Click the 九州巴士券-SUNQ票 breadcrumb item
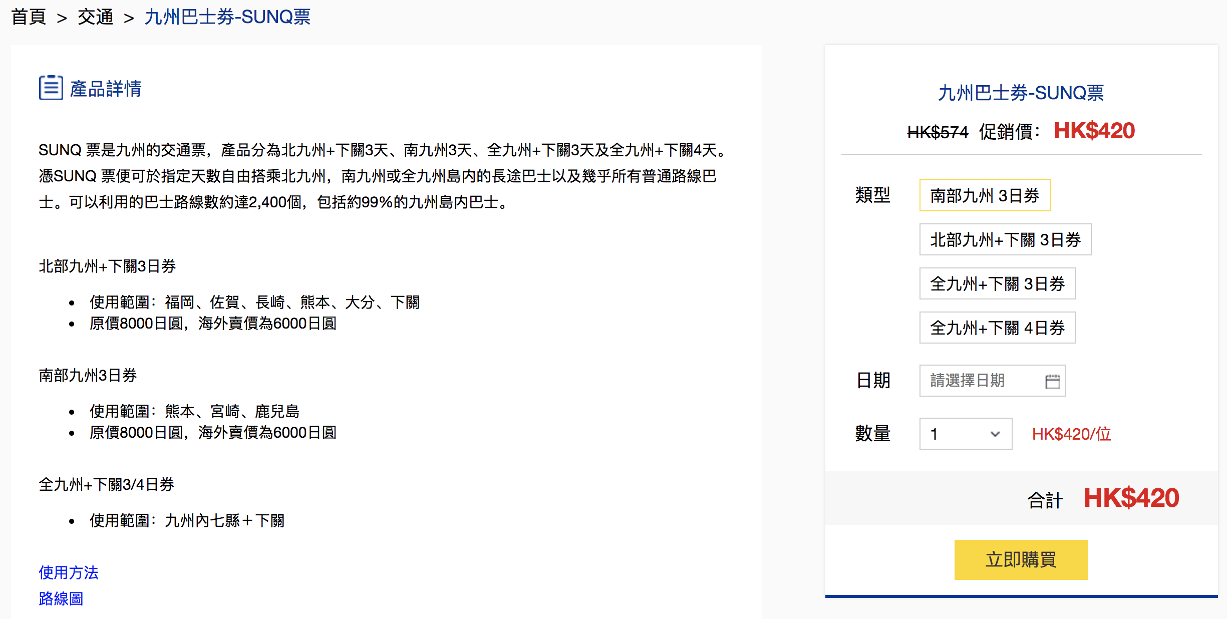The width and height of the screenshot is (1227, 619). click(227, 17)
